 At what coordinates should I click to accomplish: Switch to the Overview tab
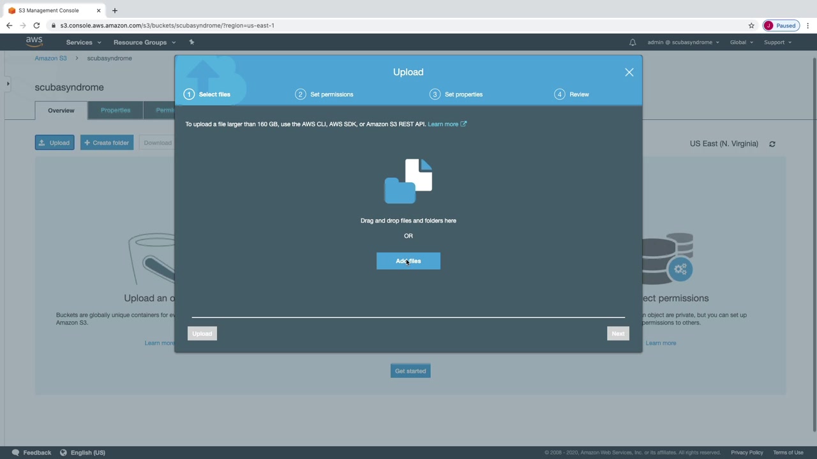click(x=61, y=110)
